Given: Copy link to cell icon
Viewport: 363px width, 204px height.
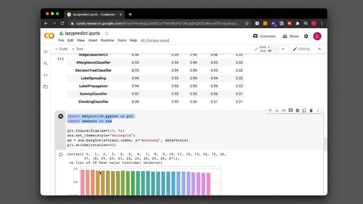Looking at the screenshot, I should [x=284, y=110].
